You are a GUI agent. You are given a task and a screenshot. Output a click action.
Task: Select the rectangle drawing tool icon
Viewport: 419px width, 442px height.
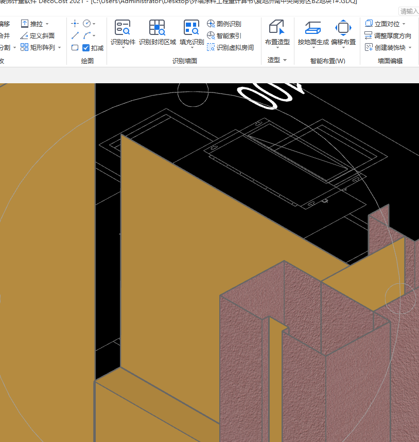(75, 48)
